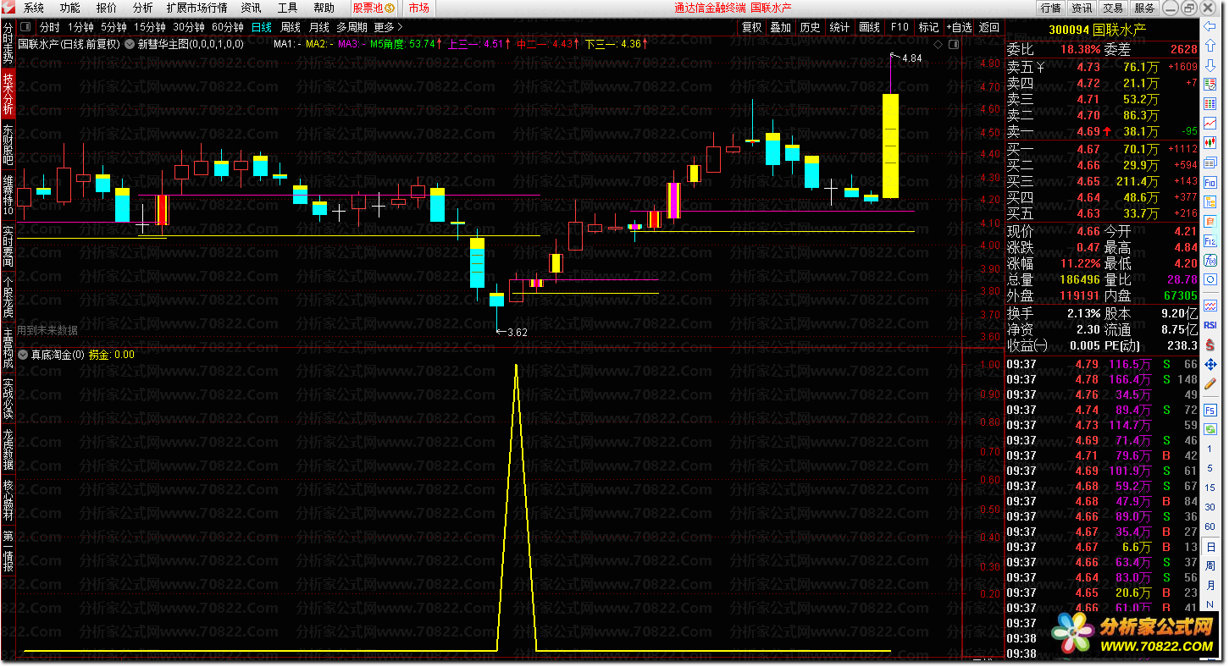Switch to 30分钟 period tab
Viewport: 1229px width, 667px height.
[190, 27]
